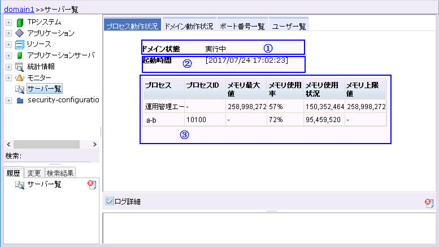
Task: Click the 統計情報 magnifier icon
Action: (x=20, y=66)
